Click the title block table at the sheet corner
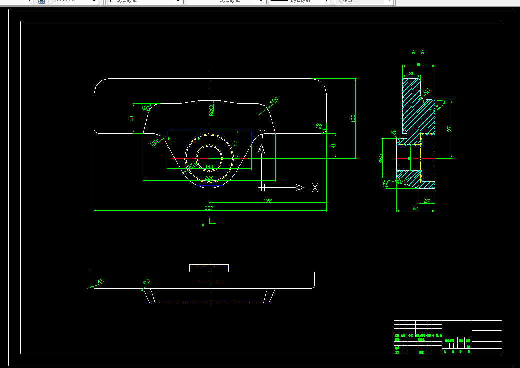Screen dimensions: 520x368 [x=448, y=337]
